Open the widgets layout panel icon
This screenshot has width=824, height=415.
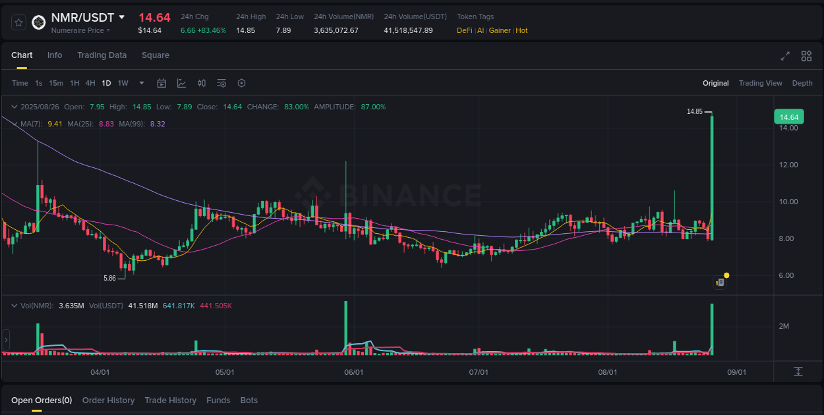point(806,56)
